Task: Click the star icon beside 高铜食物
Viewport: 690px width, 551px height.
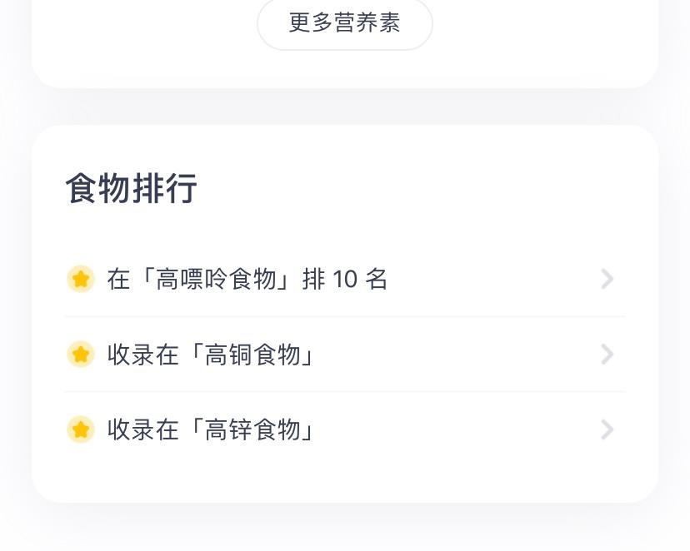Action: click(x=81, y=355)
